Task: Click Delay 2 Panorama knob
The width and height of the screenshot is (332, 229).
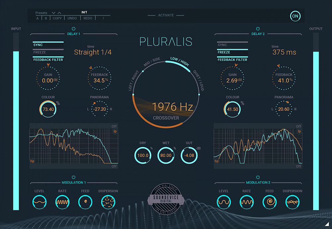Action: [284, 109]
